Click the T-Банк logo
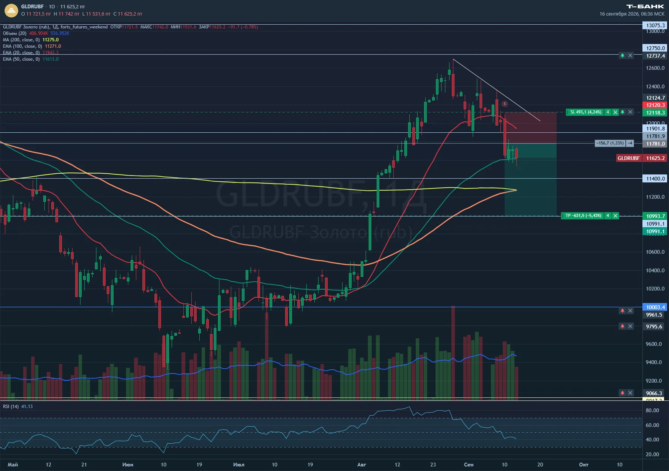Image resolution: width=669 pixels, height=471 pixels. click(645, 6)
